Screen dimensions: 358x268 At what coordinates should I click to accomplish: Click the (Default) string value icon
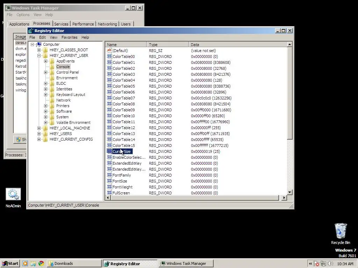(x=109, y=50)
